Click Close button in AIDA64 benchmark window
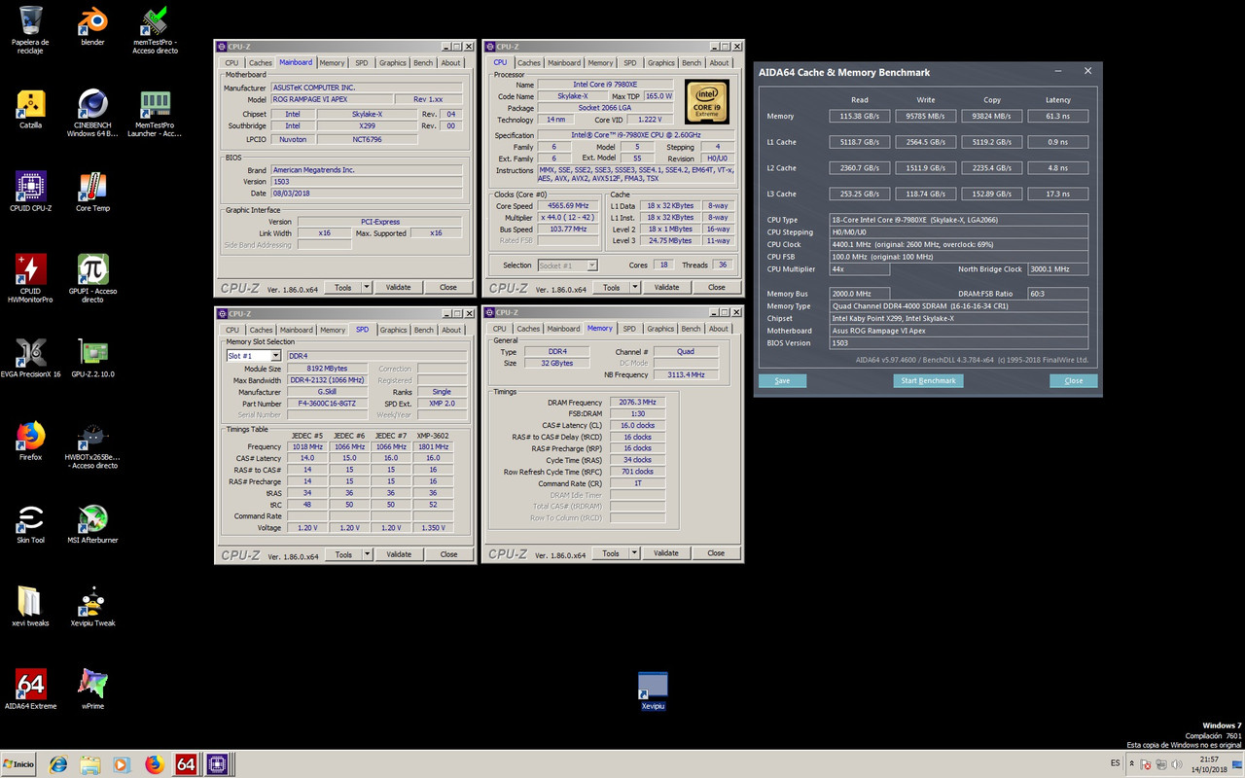Image resolution: width=1245 pixels, height=778 pixels. (1074, 380)
